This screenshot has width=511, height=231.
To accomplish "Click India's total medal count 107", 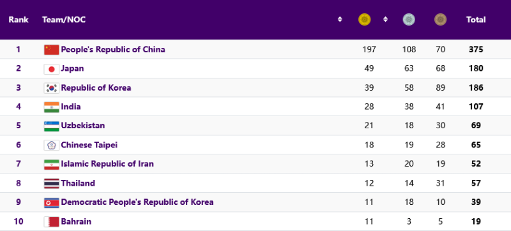I will [x=476, y=107].
